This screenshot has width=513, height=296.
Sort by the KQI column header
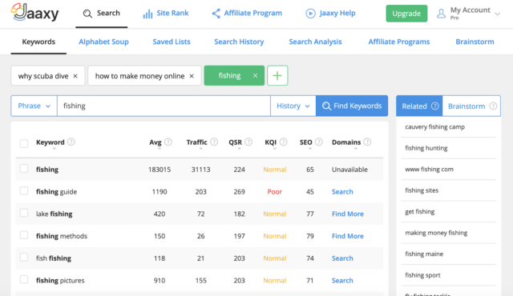271,142
